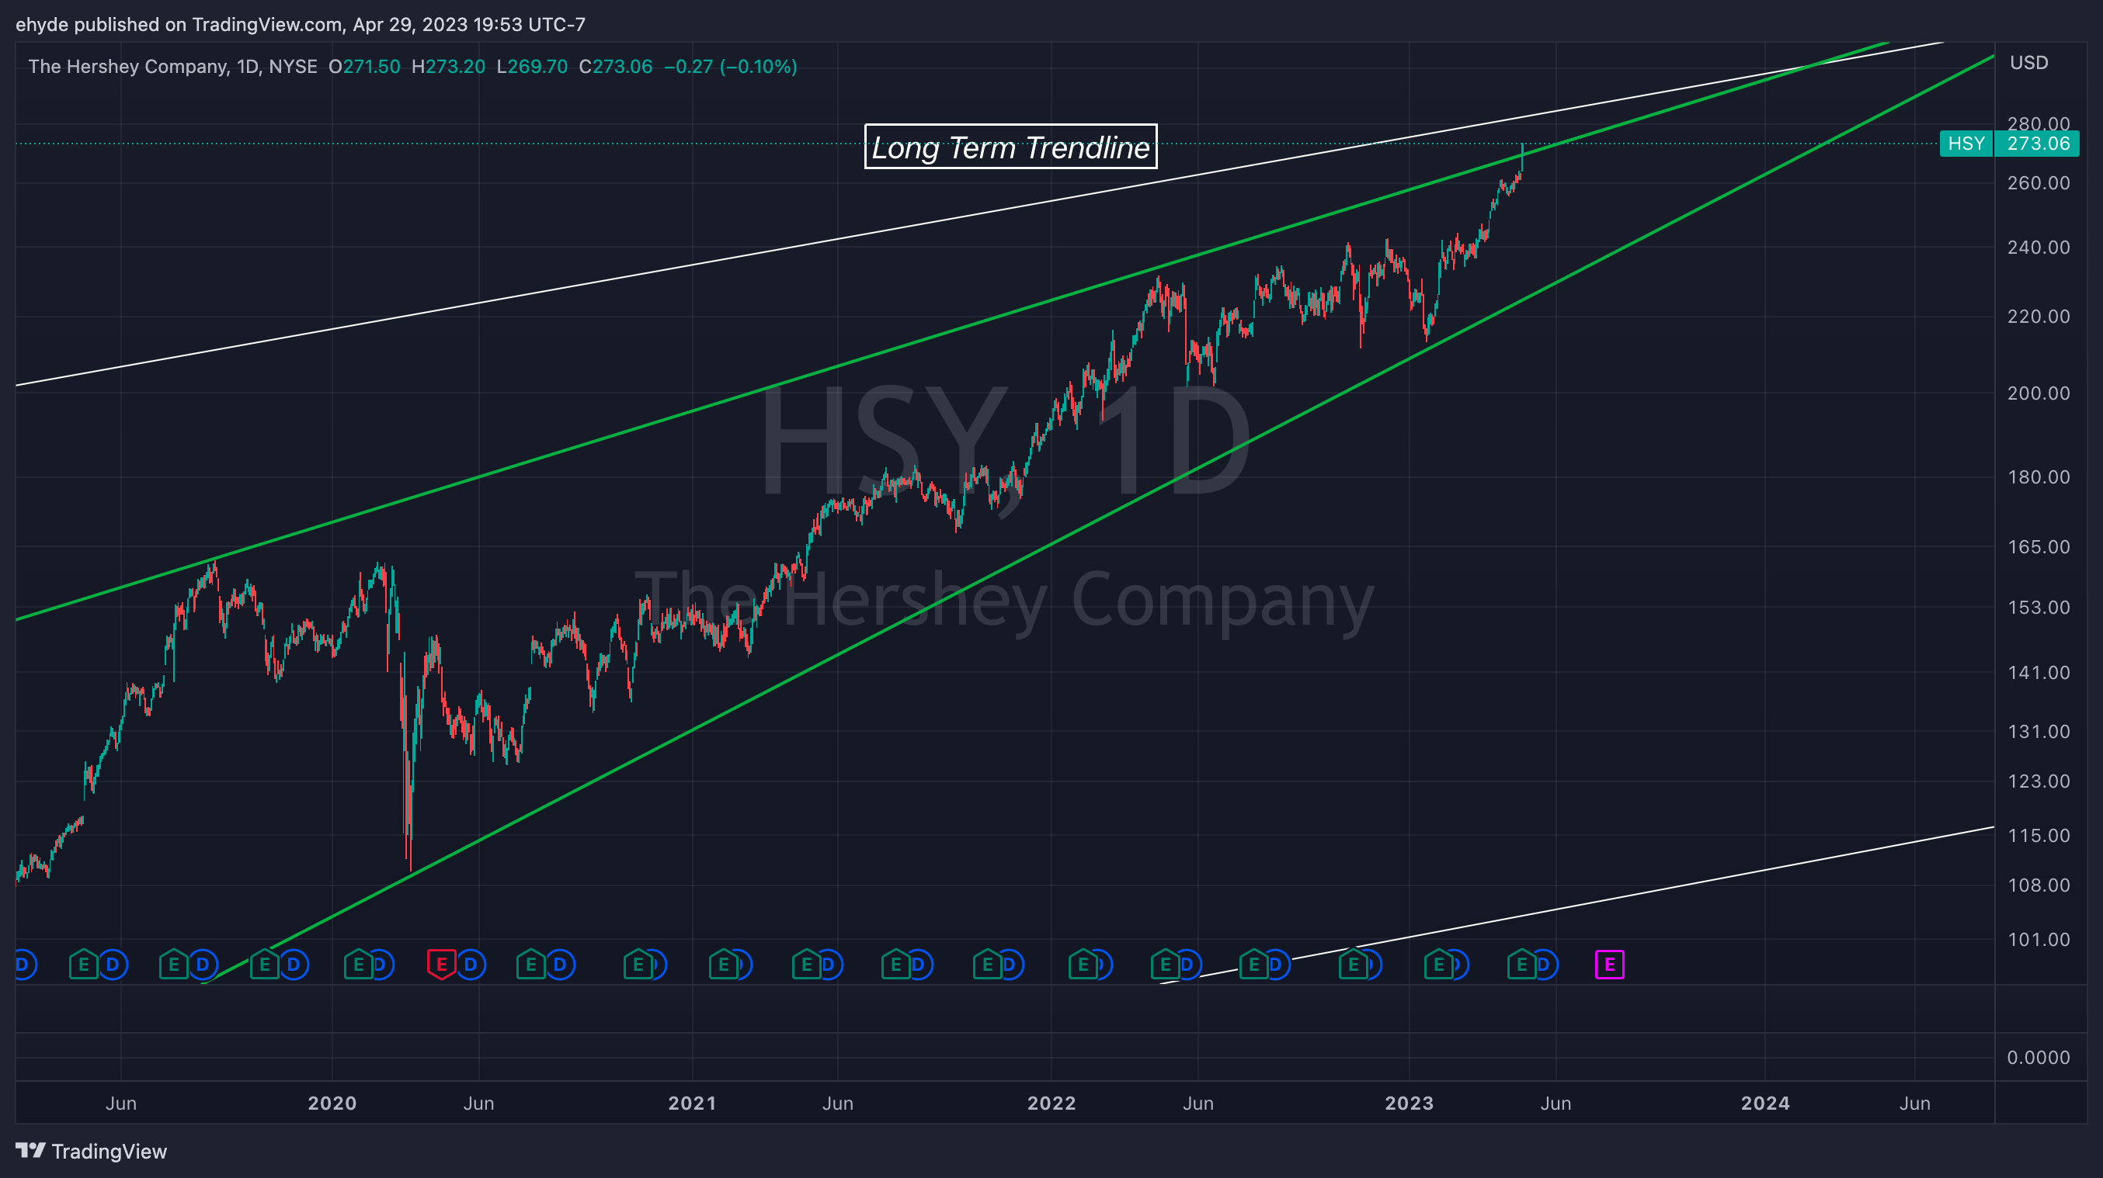This screenshot has width=2103, height=1178.
Task: Select green earnings E just before magenta E
Action: pyautogui.click(x=1521, y=965)
